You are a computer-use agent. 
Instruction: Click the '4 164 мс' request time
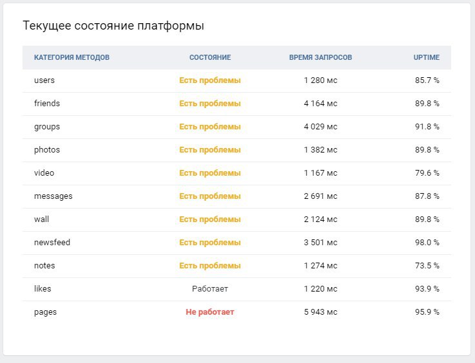(x=320, y=104)
